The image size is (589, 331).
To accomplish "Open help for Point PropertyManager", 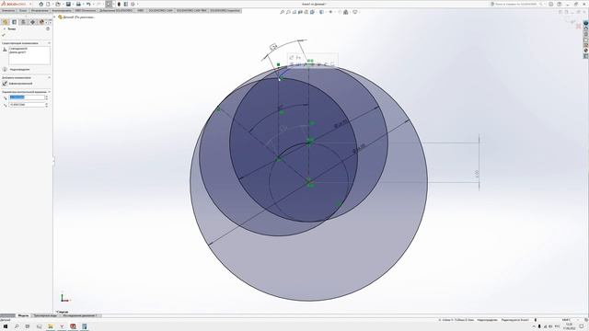I will tap(48, 29).
